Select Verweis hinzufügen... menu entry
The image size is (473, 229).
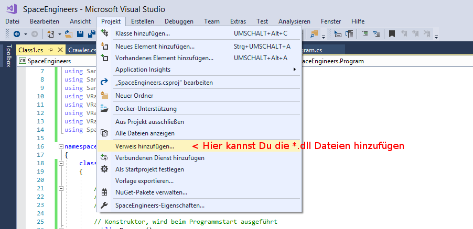199,146
